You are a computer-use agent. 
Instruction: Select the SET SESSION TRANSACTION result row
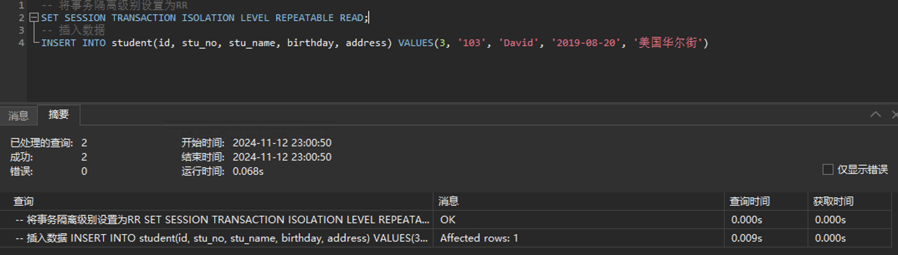pyautogui.click(x=222, y=220)
